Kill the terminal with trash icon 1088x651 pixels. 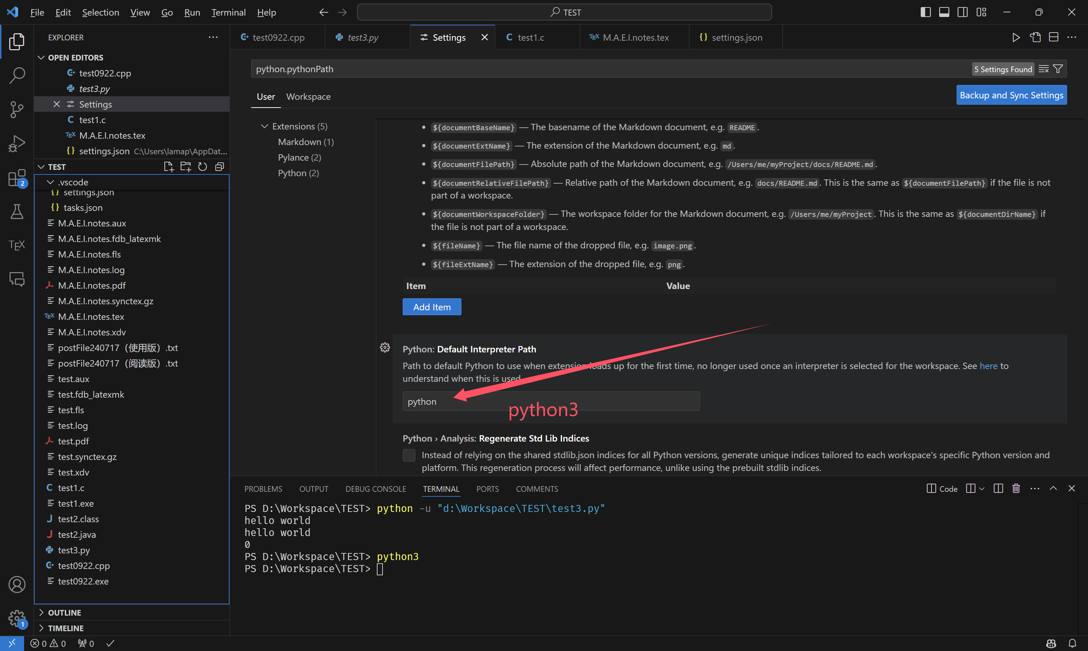(x=1015, y=489)
